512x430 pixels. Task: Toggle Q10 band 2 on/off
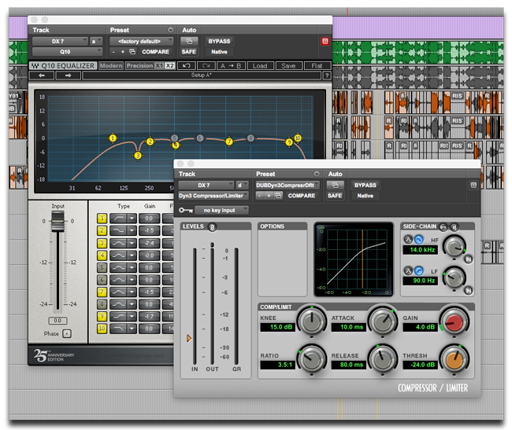pos(102,230)
